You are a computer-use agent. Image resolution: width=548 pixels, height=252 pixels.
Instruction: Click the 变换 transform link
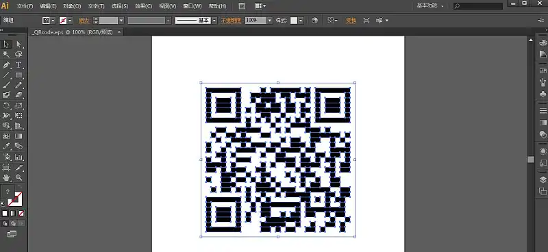pyautogui.click(x=351, y=21)
